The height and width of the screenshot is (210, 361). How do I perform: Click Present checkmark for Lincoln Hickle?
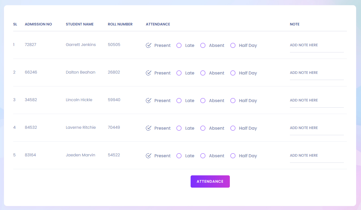click(149, 101)
